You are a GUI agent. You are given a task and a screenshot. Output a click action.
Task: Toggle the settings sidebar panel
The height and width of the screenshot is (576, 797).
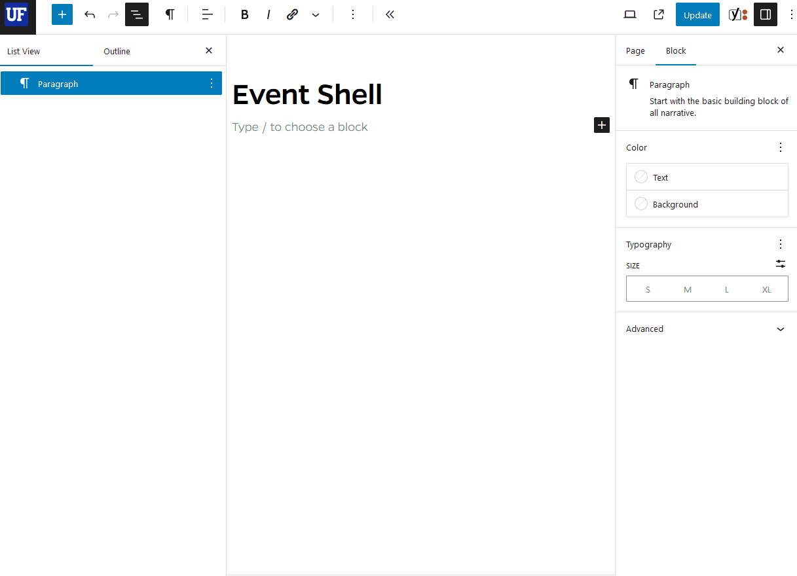coord(765,14)
